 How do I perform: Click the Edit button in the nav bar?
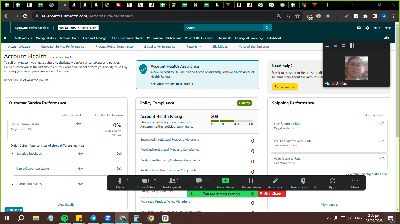pyautogui.click(x=386, y=38)
